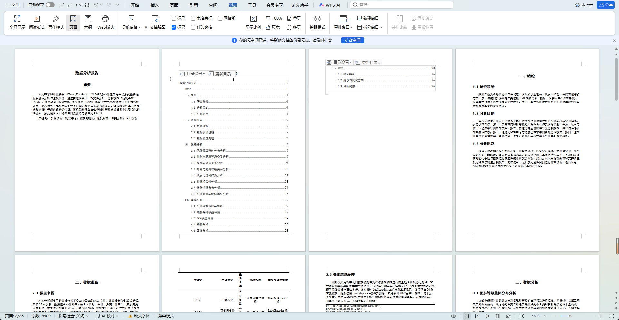
Task: Open AI document mind map
Action: (155, 23)
